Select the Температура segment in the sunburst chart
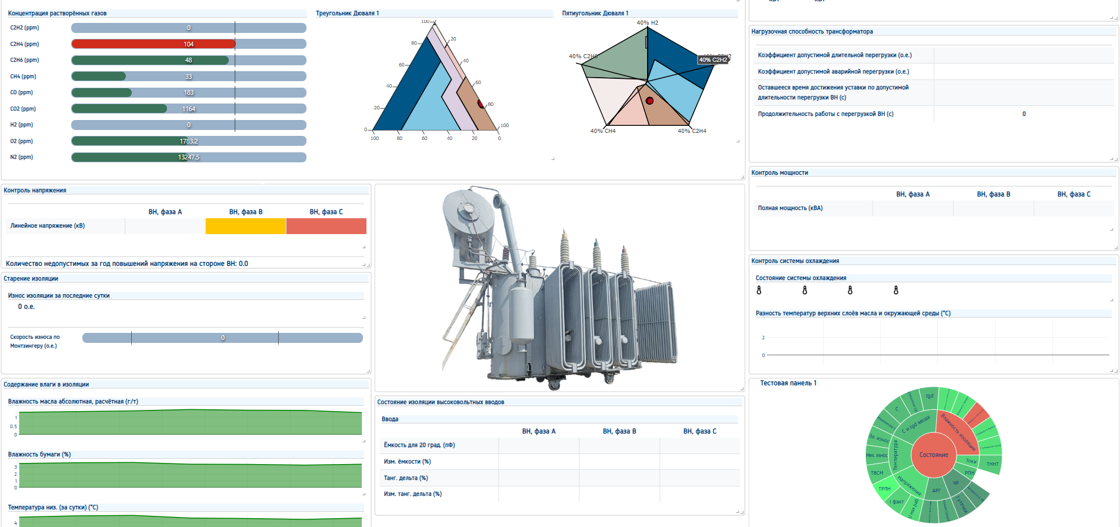The height and width of the screenshot is (527, 1120). (896, 455)
